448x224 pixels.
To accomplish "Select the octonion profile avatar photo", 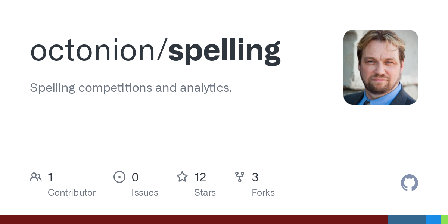I will [381, 67].
